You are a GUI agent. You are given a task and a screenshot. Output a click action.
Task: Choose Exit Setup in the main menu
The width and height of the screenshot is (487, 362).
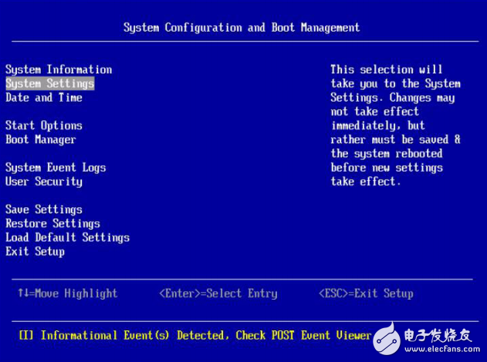[x=35, y=251]
